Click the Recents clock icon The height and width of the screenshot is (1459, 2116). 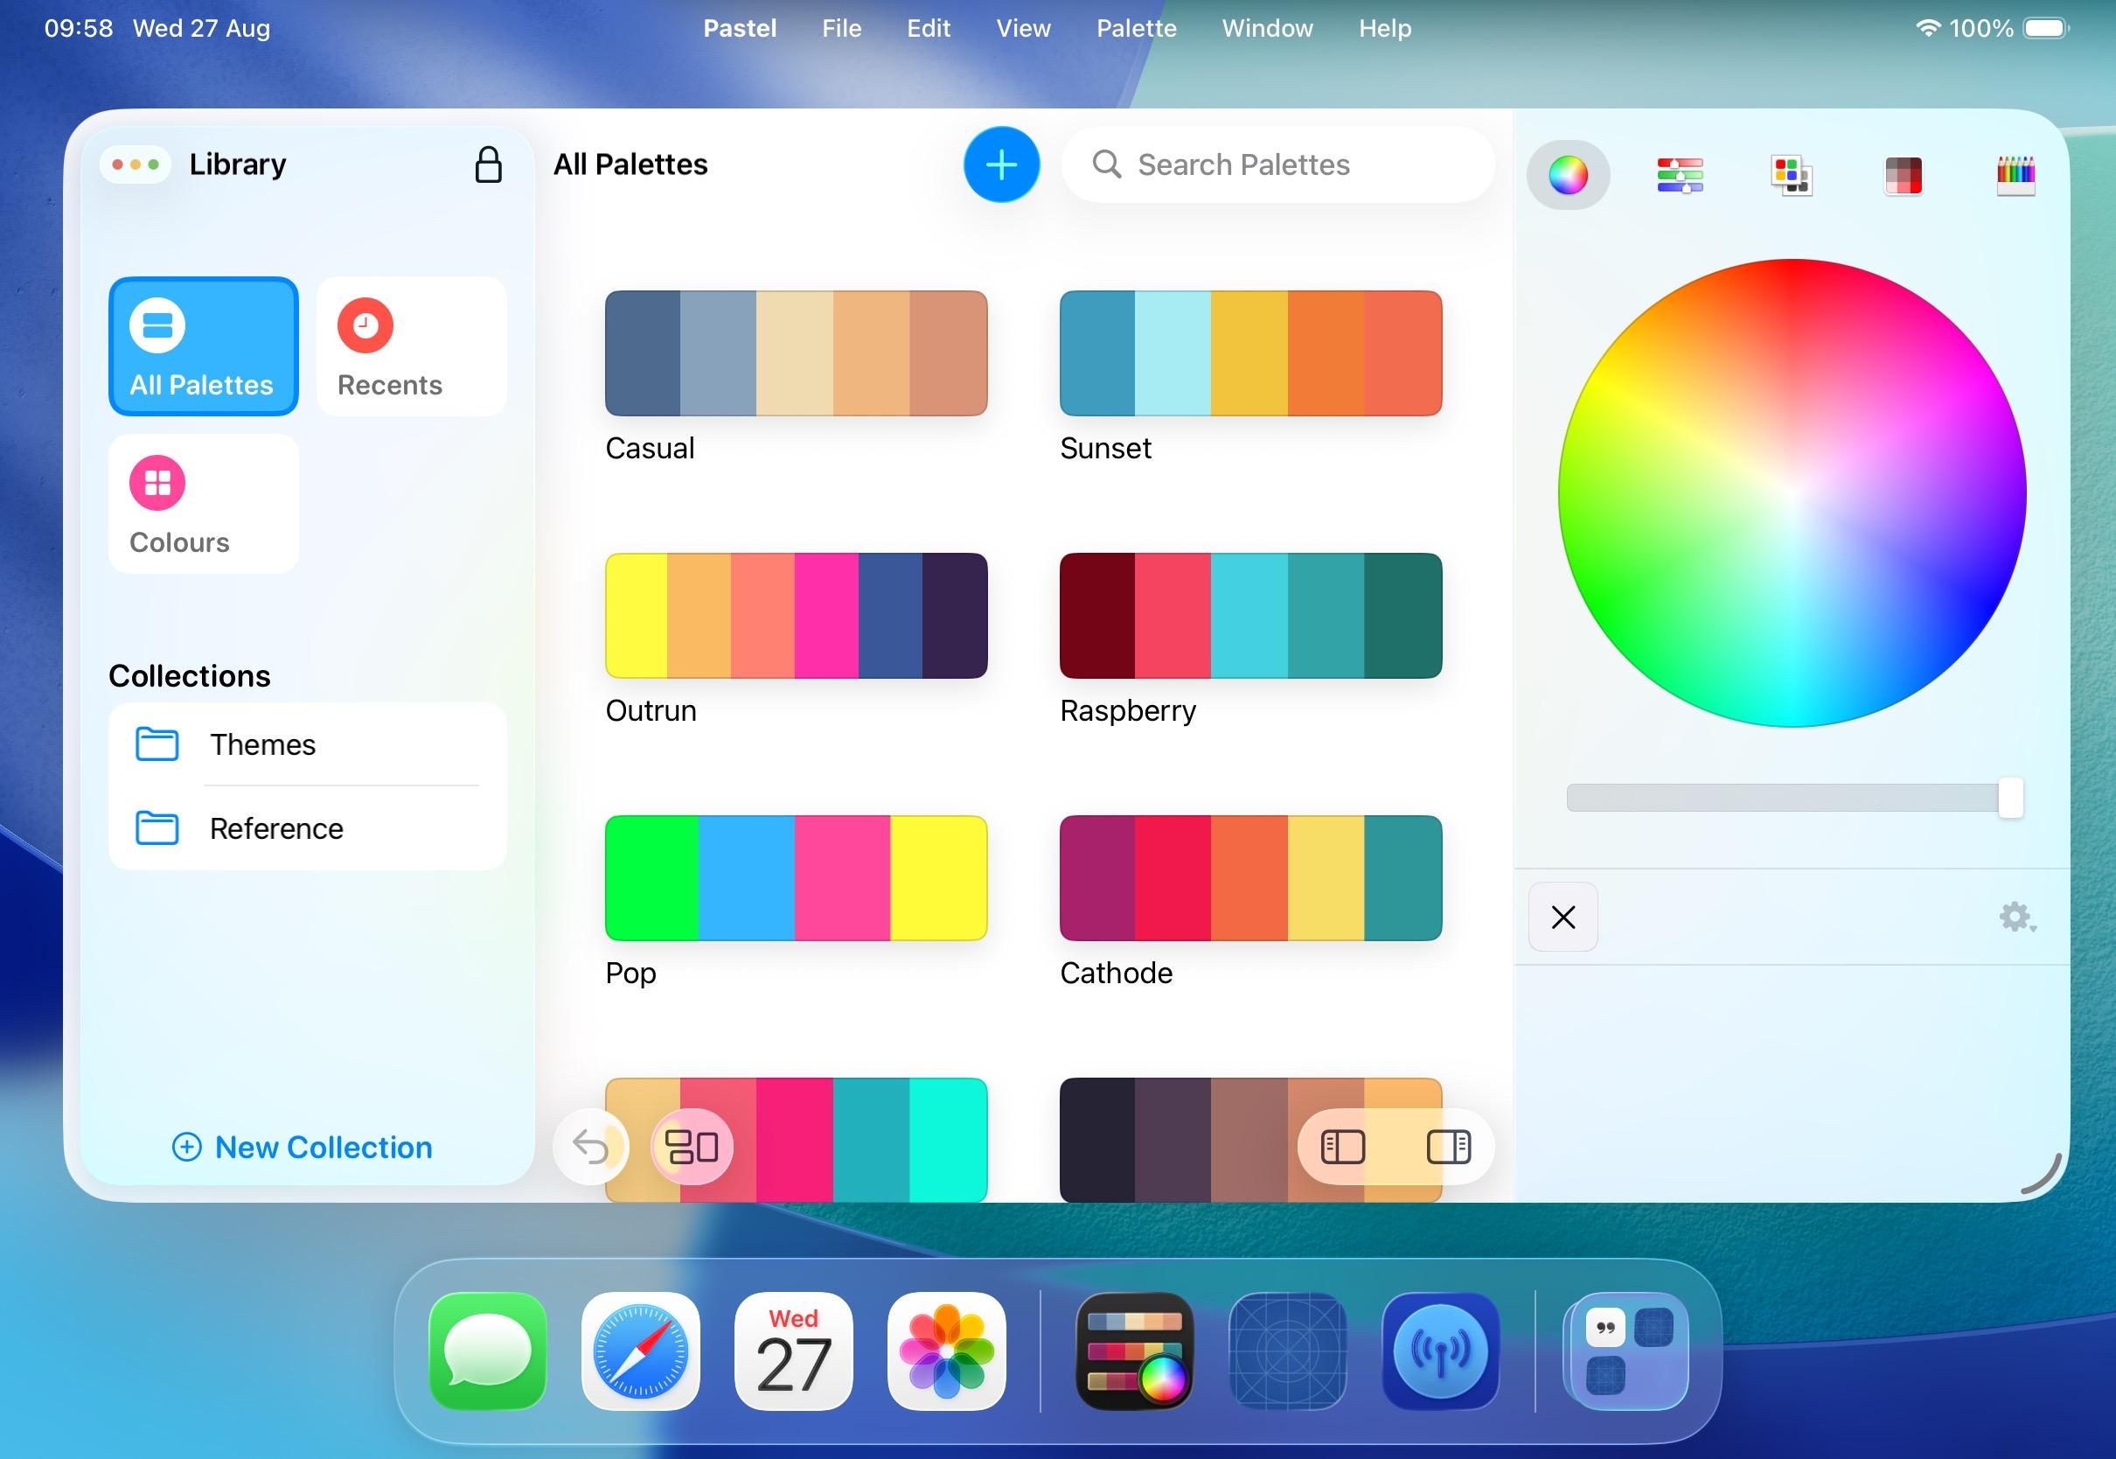pyautogui.click(x=365, y=325)
